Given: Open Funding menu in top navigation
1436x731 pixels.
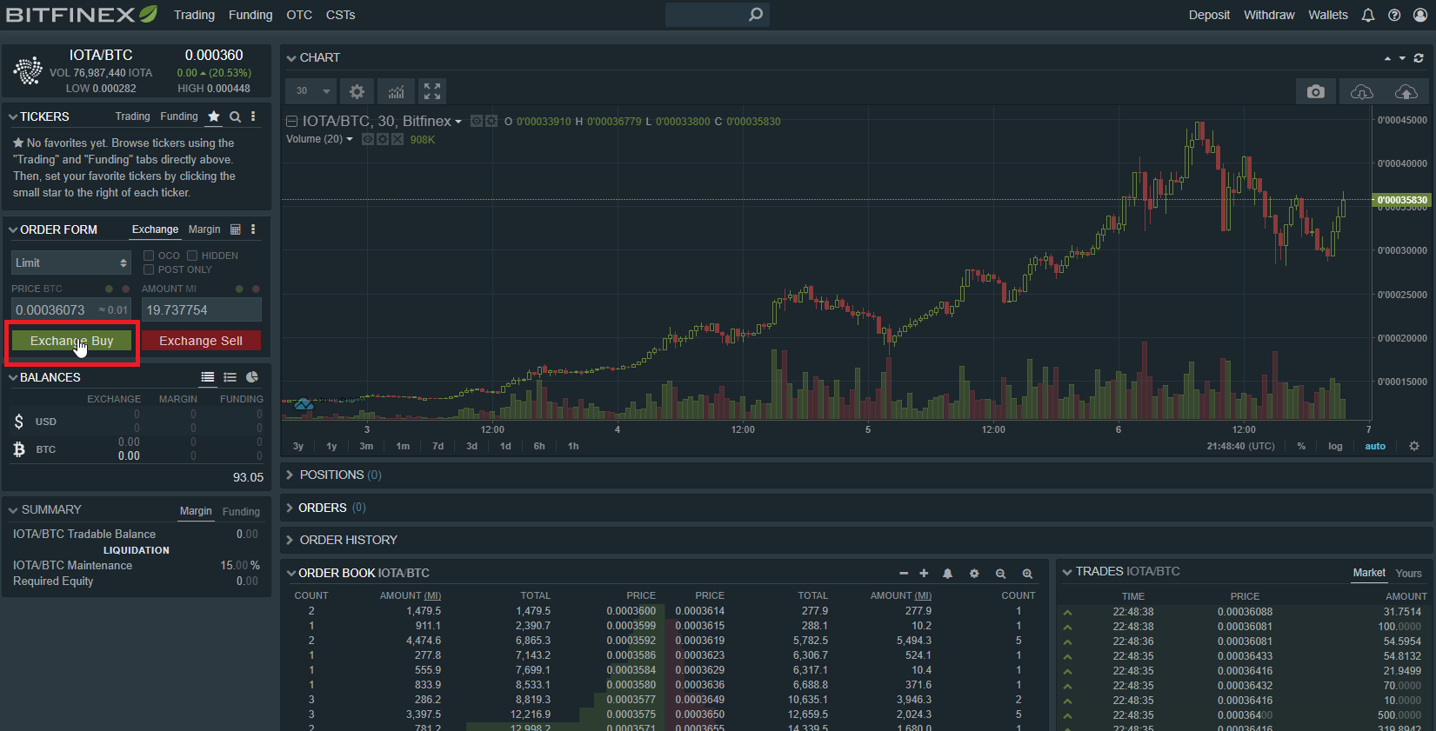Looking at the screenshot, I should [x=250, y=15].
